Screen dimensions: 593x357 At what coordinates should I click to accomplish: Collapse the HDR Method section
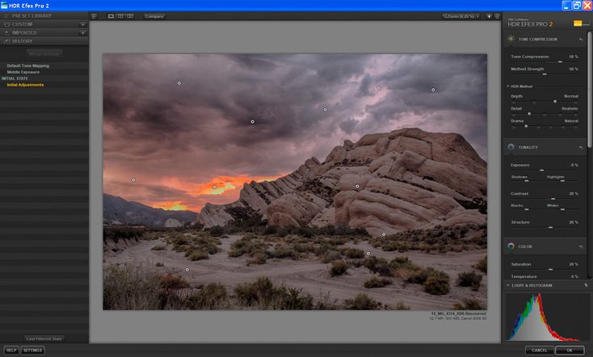point(508,86)
